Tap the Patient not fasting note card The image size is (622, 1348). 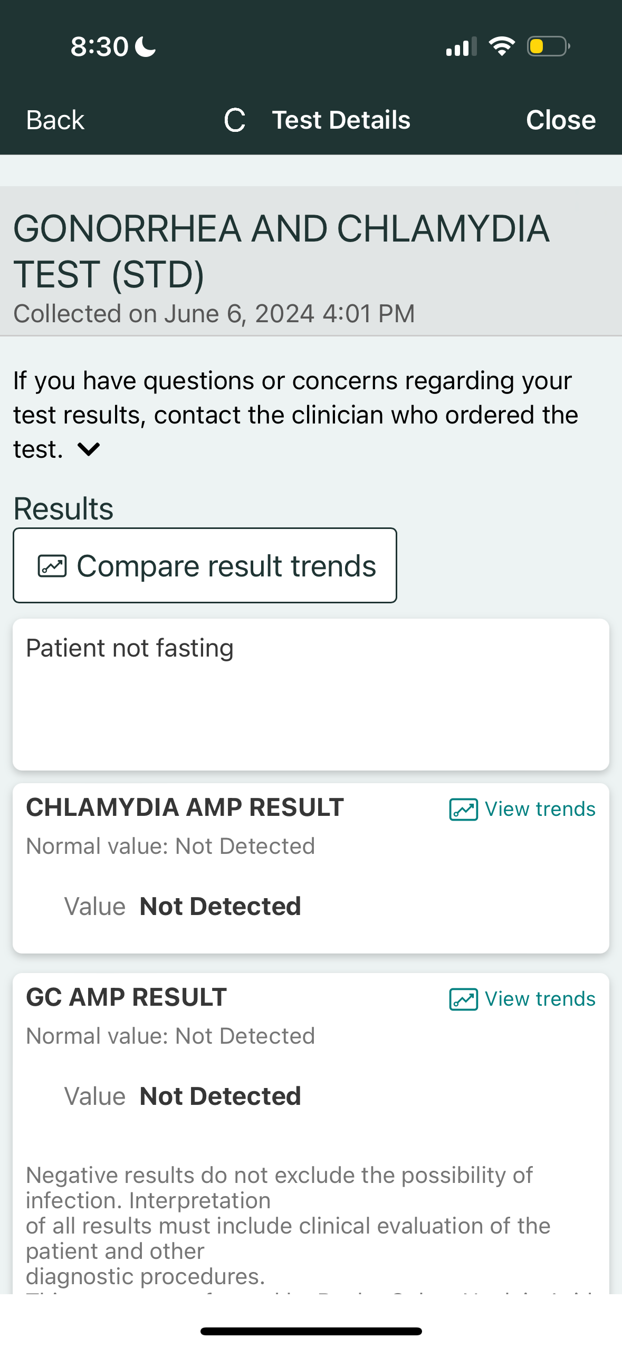pyautogui.click(x=310, y=694)
